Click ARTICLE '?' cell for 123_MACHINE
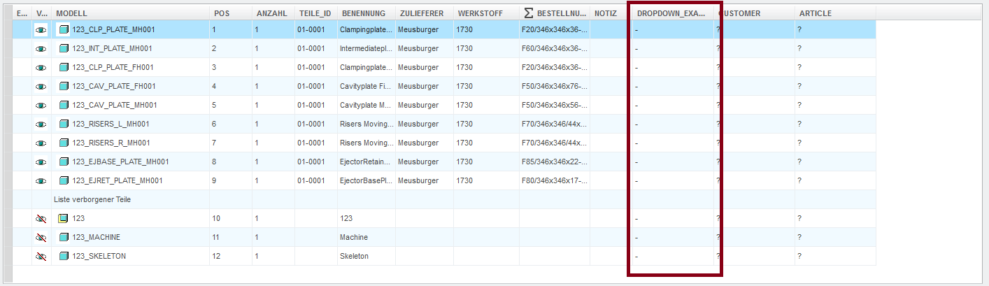This screenshot has width=989, height=286. 835,238
